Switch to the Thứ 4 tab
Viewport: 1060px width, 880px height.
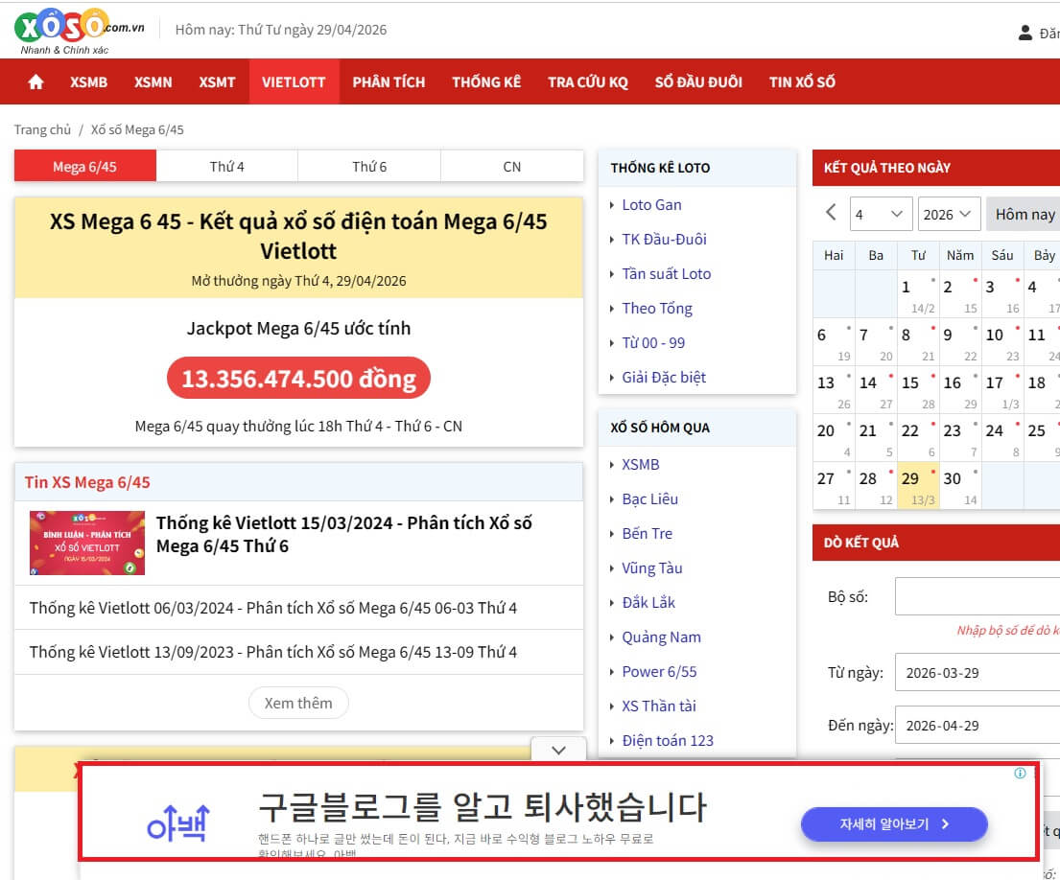(227, 166)
